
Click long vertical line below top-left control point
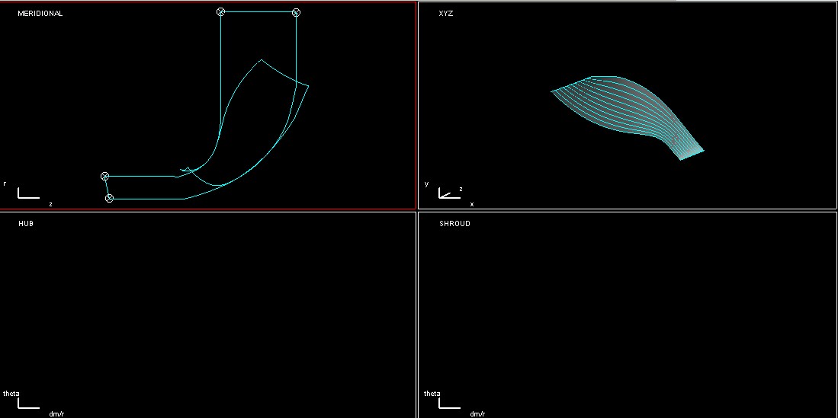point(221,69)
